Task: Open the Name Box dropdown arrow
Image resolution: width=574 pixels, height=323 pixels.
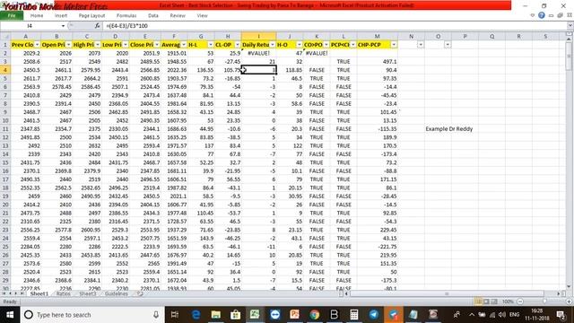Action: [x=64, y=26]
